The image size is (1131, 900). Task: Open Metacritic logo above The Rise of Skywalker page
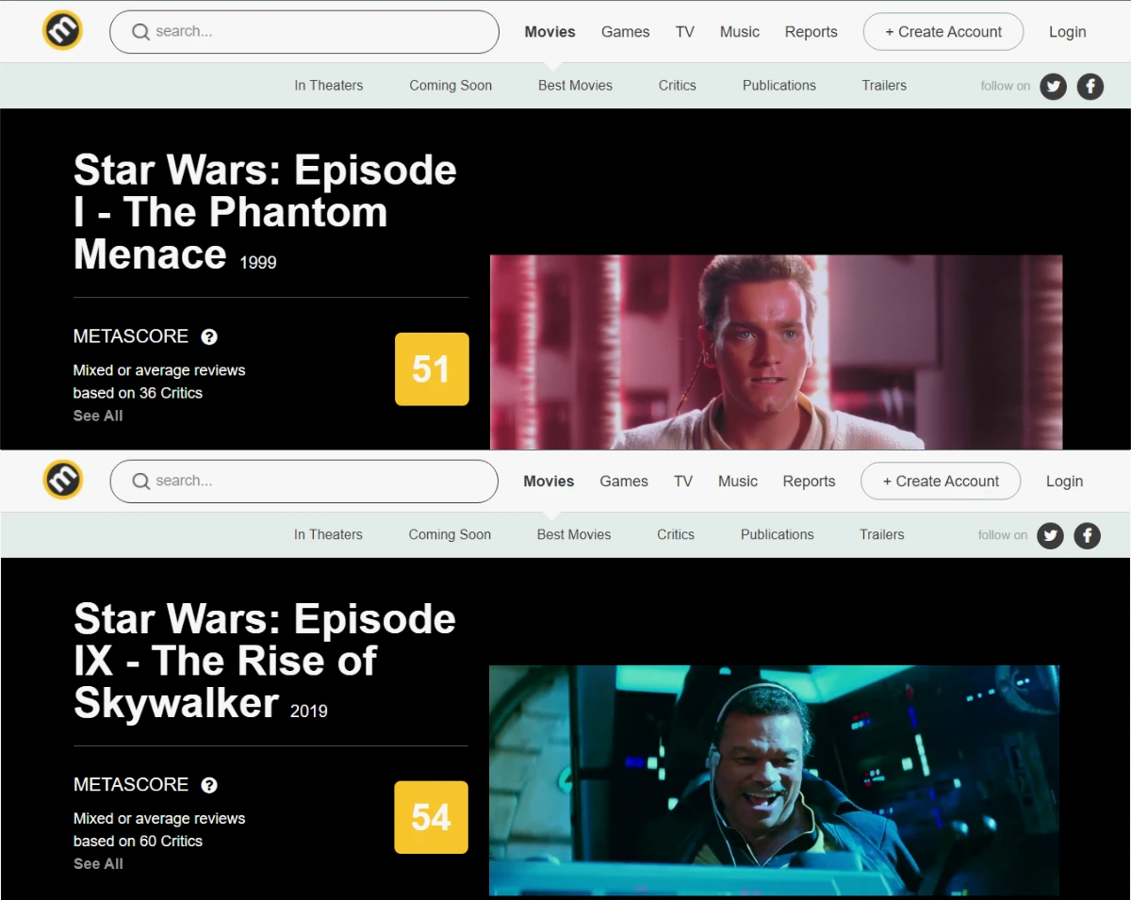coord(62,480)
